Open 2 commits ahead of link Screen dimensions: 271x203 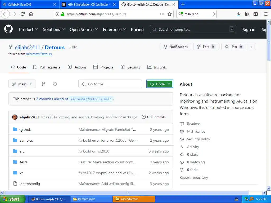(52, 99)
